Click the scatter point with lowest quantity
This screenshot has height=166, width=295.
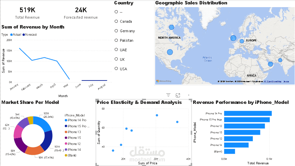(113, 151)
